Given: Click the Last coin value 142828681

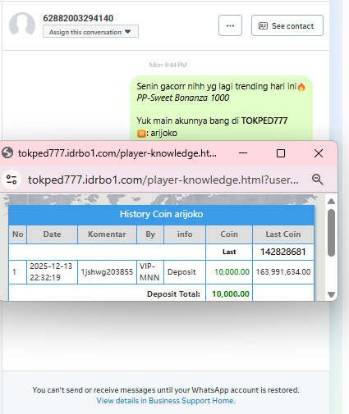Looking at the screenshot, I should 283,252.
